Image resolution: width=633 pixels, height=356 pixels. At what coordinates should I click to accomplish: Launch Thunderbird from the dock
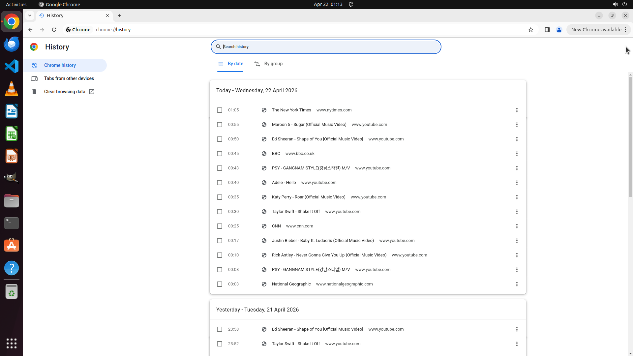click(x=12, y=44)
